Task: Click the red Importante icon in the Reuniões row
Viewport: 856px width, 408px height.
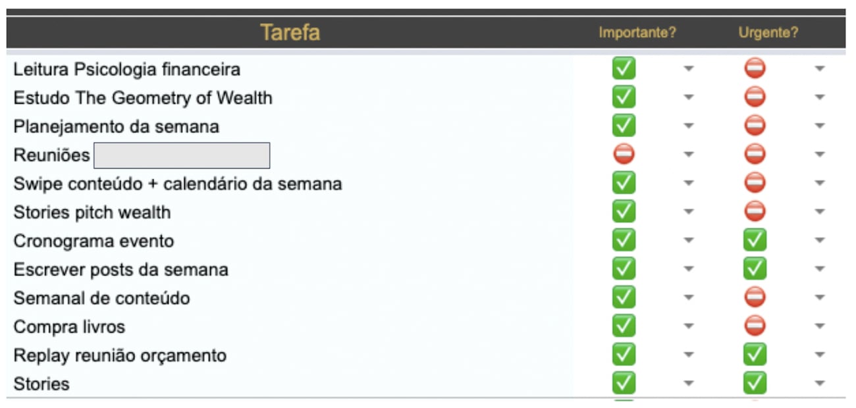Action: (624, 155)
